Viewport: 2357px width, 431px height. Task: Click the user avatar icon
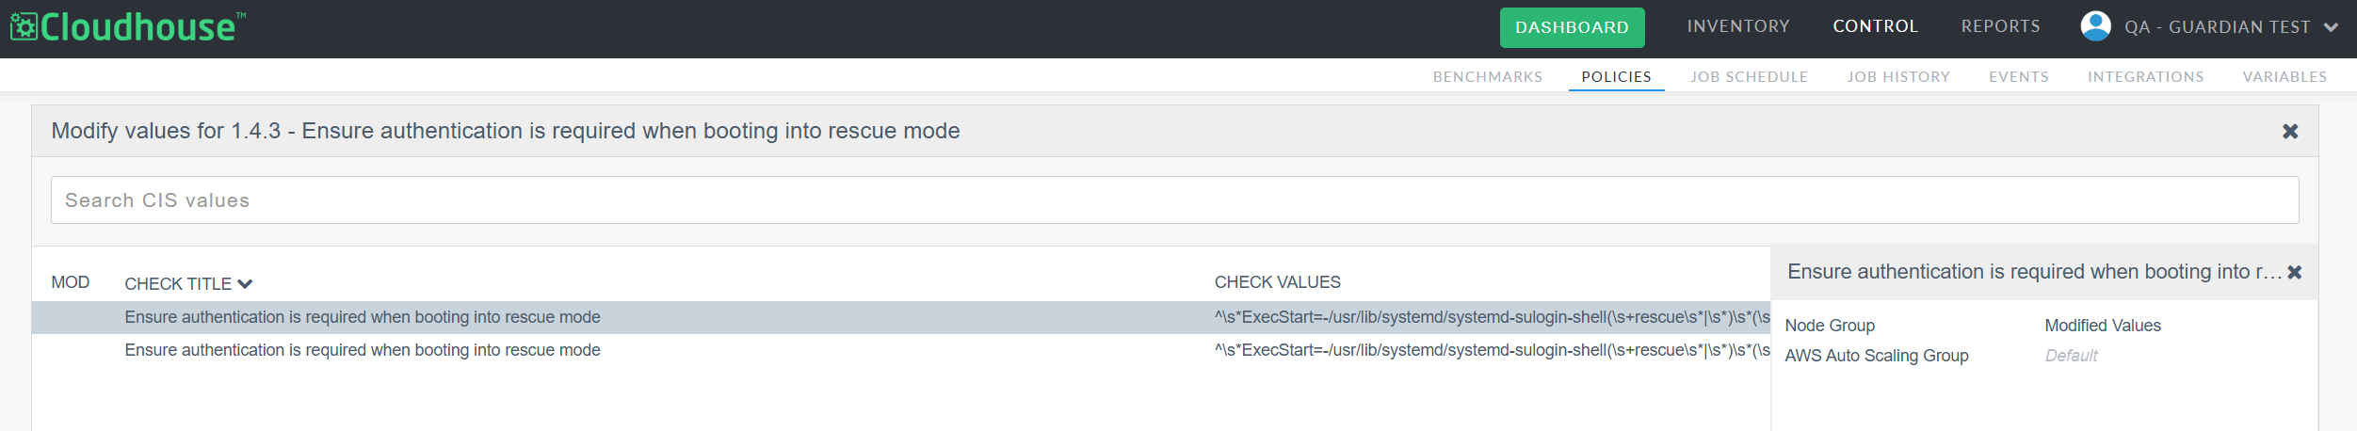click(x=2095, y=26)
